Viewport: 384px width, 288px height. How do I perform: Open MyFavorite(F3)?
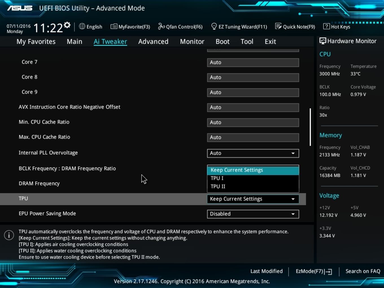[134, 27]
